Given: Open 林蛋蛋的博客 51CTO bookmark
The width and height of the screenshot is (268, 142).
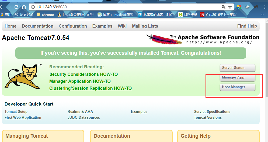Looking at the screenshot, I should coord(156,15).
